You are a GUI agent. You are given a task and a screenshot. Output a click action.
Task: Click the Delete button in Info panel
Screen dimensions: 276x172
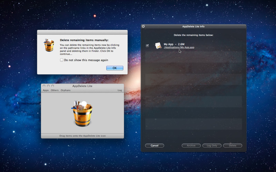click(233, 146)
